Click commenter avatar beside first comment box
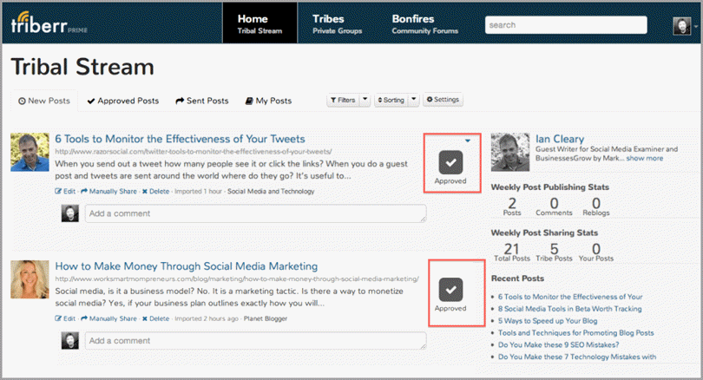 (x=70, y=213)
